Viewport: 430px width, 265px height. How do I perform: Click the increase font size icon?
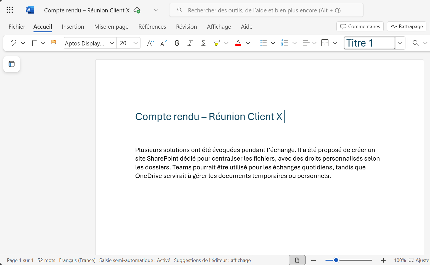click(x=150, y=43)
